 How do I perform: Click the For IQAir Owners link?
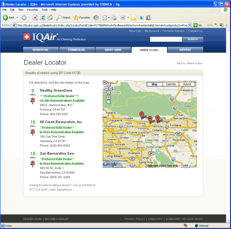(173, 31)
